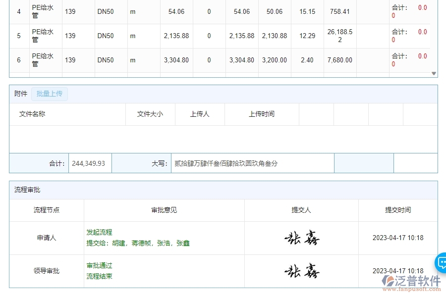Collapse the 流程审批 section header
Screen dimensions: 446x297
pos(26,189)
